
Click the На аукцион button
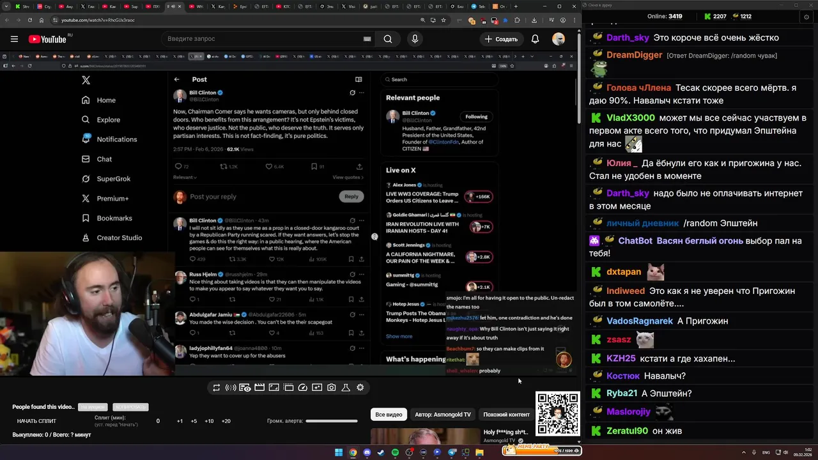click(x=93, y=407)
